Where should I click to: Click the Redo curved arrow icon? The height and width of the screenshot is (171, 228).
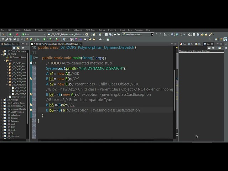[119, 35]
